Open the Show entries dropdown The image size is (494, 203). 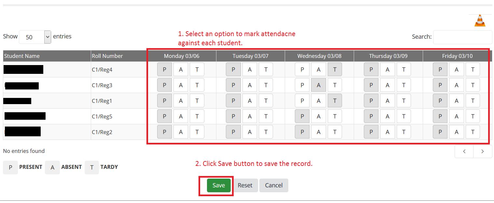pyautogui.click(x=35, y=37)
